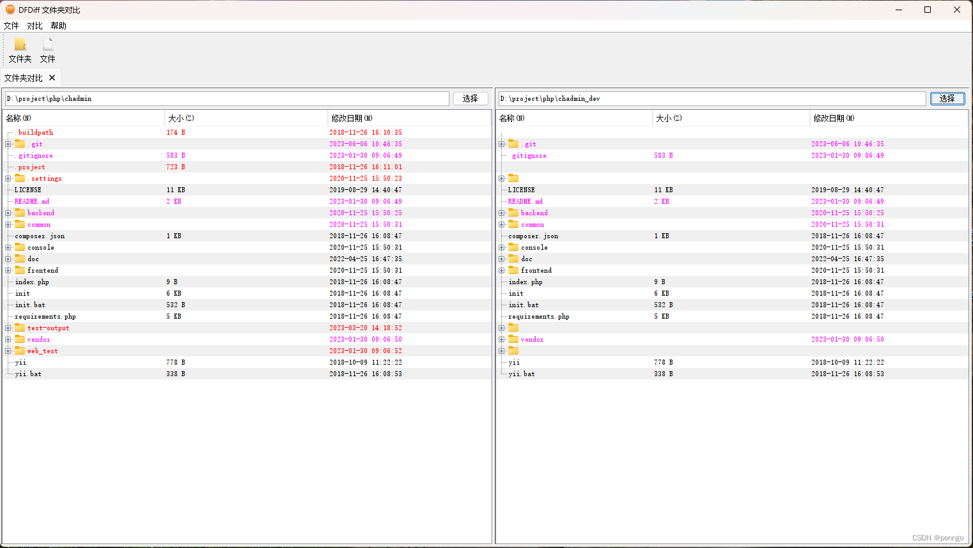Sort right pane by 修改日期 column

[889, 118]
